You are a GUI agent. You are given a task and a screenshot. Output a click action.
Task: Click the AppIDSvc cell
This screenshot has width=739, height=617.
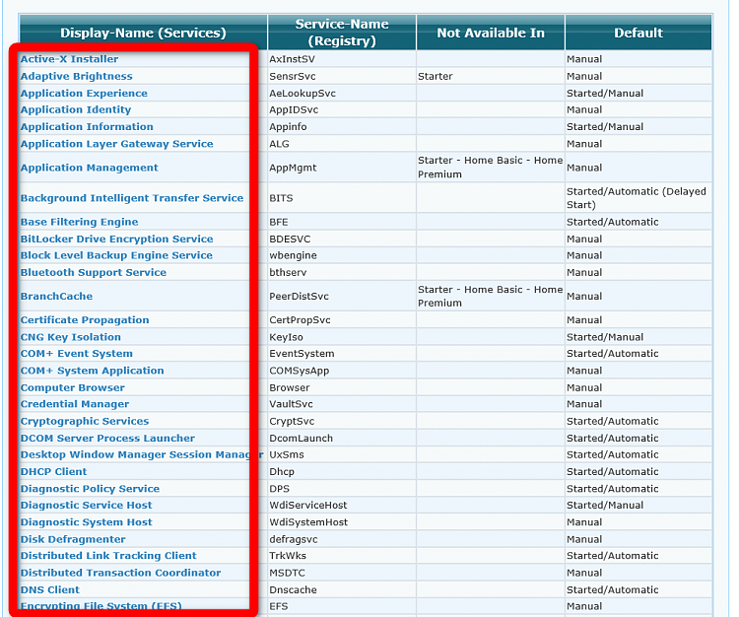pyautogui.click(x=342, y=109)
